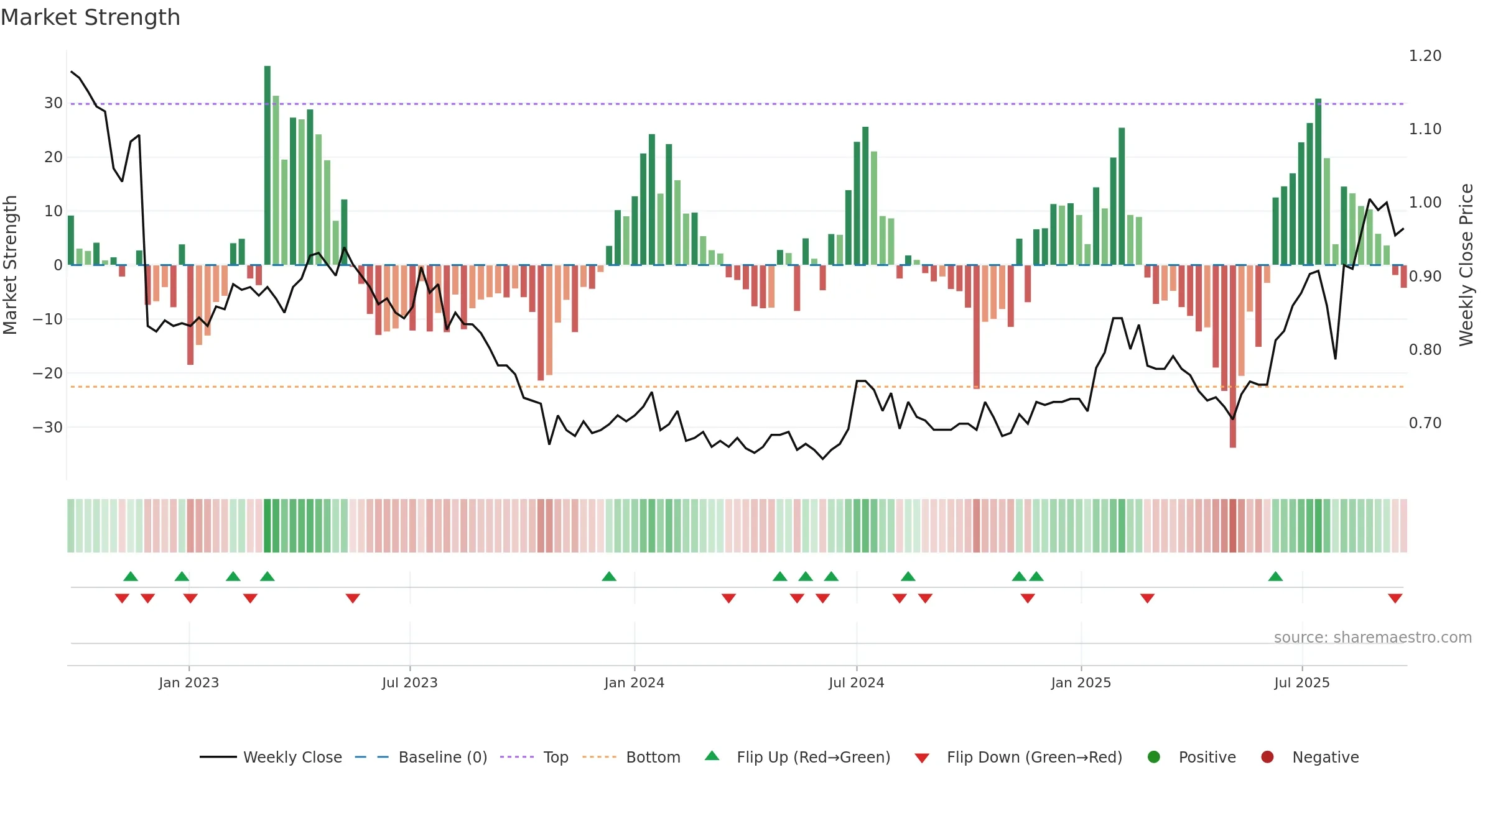Image resolution: width=1493 pixels, height=839 pixels.
Task: Click the 1.20 price axis value
Action: (x=1425, y=56)
